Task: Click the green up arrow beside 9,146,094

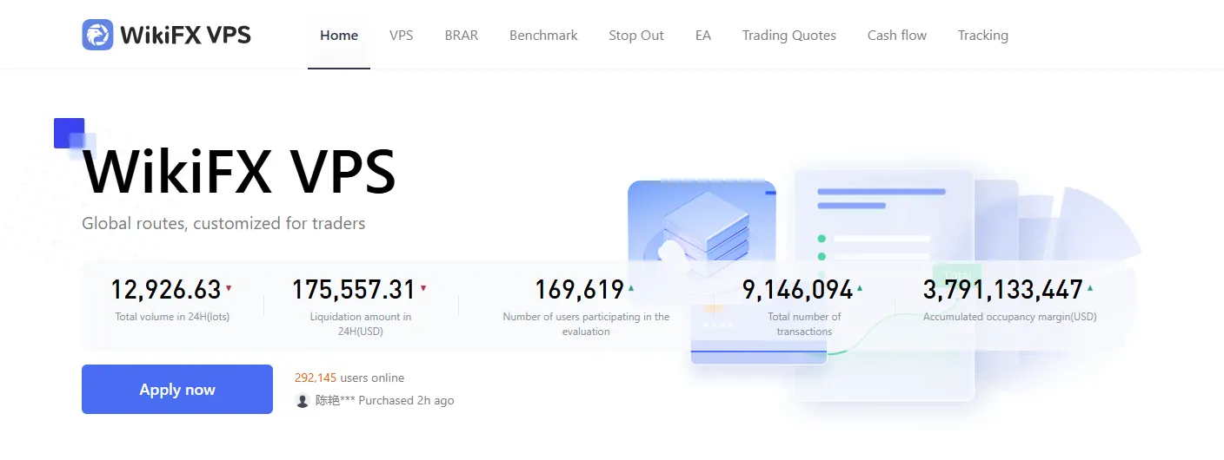Action: [860, 287]
